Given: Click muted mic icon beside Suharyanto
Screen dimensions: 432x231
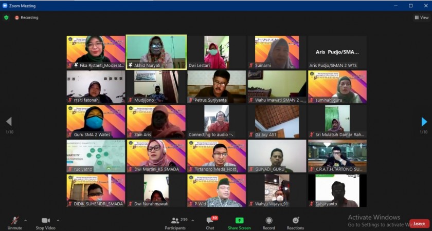Looking at the screenshot, I should pyautogui.click(x=311, y=204).
